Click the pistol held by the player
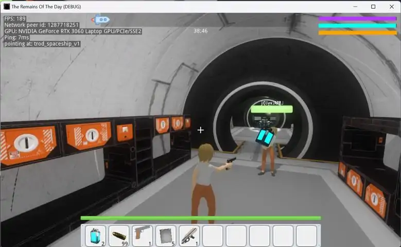 pos(231,161)
